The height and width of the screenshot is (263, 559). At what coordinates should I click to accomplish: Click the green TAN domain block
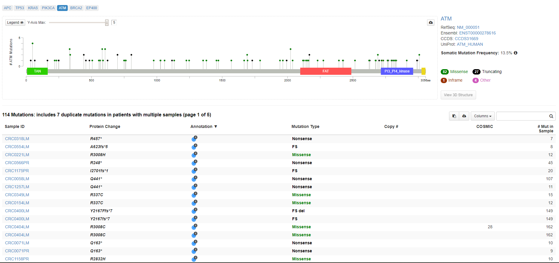pyautogui.click(x=37, y=71)
